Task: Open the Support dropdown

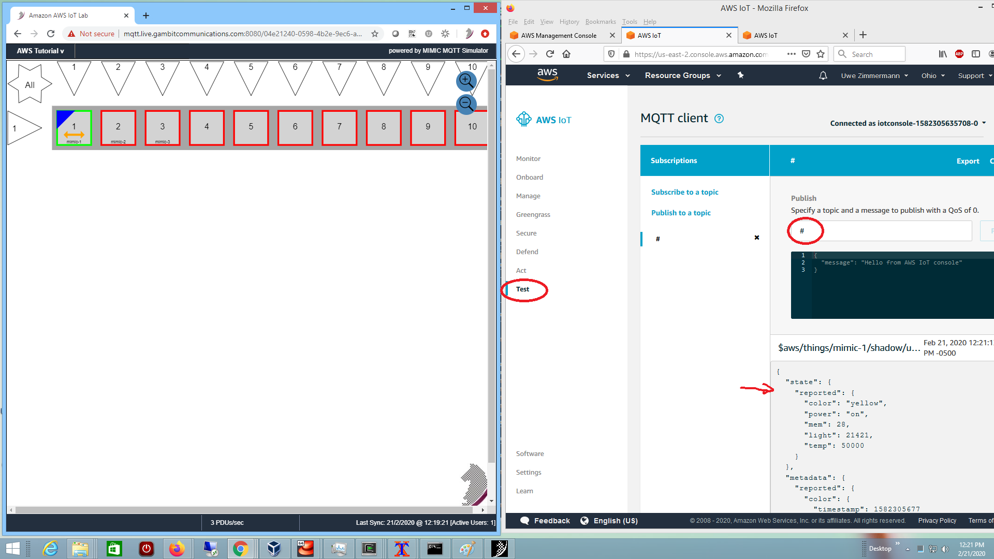Action: (975, 76)
